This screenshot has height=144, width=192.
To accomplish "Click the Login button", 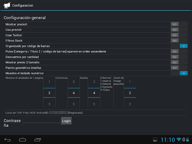I will tap(66, 121).
